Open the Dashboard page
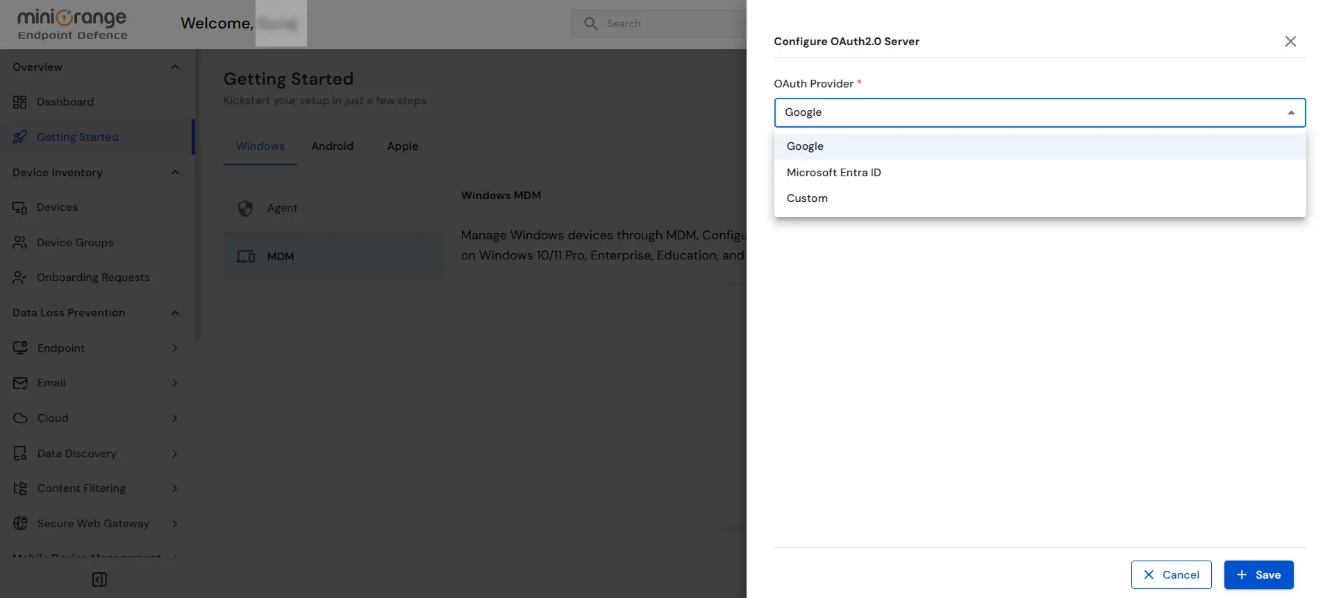The height and width of the screenshot is (598, 1332). [96, 102]
